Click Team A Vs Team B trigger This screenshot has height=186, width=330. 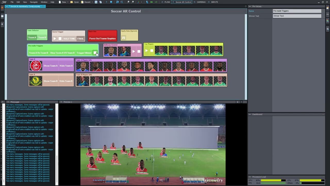point(39,53)
